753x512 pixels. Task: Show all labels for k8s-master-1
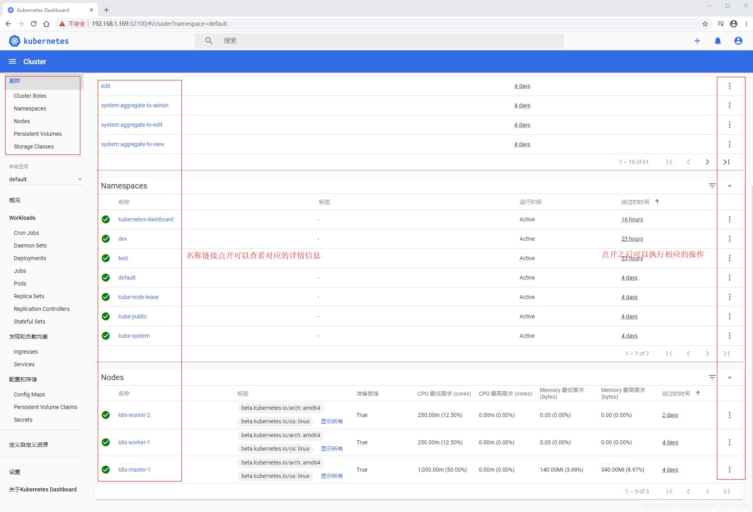pyautogui.click(x=332, y=476)
